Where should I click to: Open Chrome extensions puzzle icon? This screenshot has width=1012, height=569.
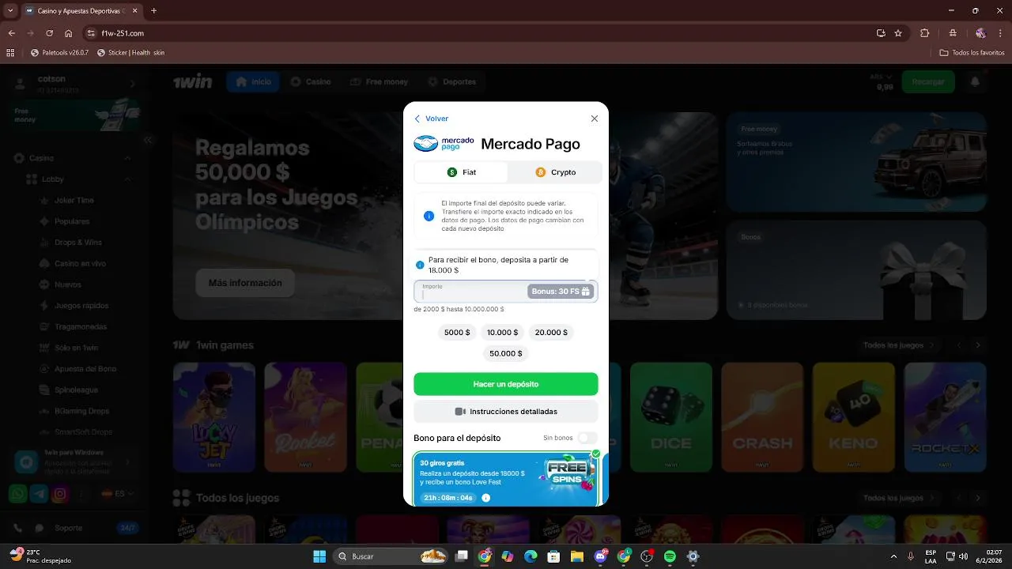(x=925, y=33)
